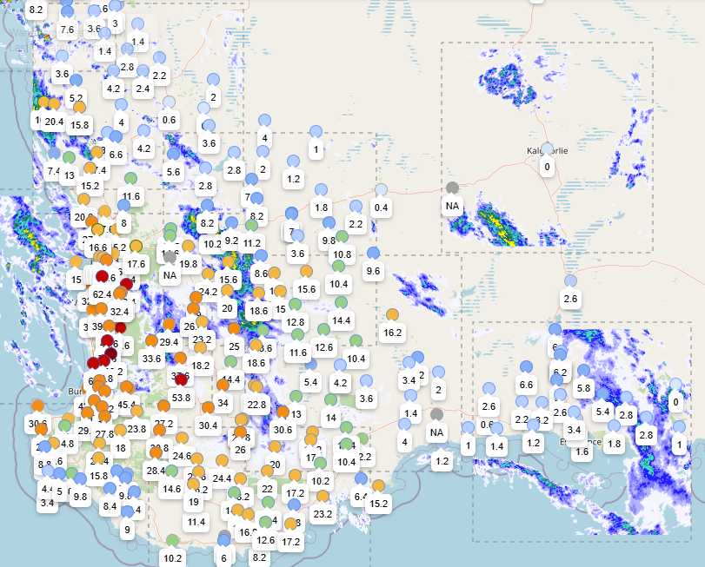Open the 22.8 station marker

(256, 386)
